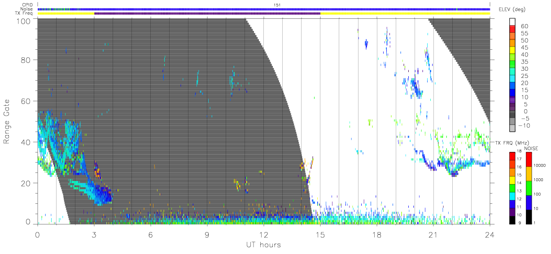Click the '45' label on ELEV colorbar
Image resolution: width=551 pixels, height=254 pixels.
(x=525, y=47)
